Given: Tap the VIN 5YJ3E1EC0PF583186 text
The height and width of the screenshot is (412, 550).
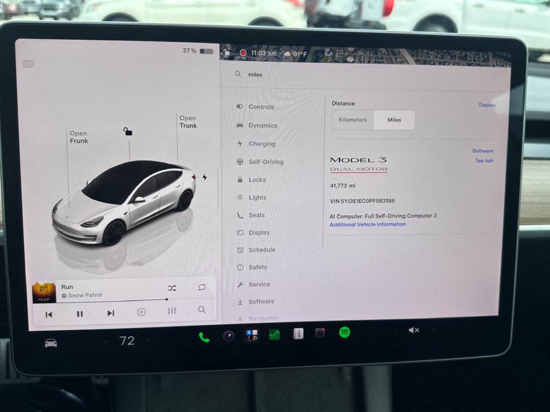Looking at the screenshot, I should coord(363,201).
